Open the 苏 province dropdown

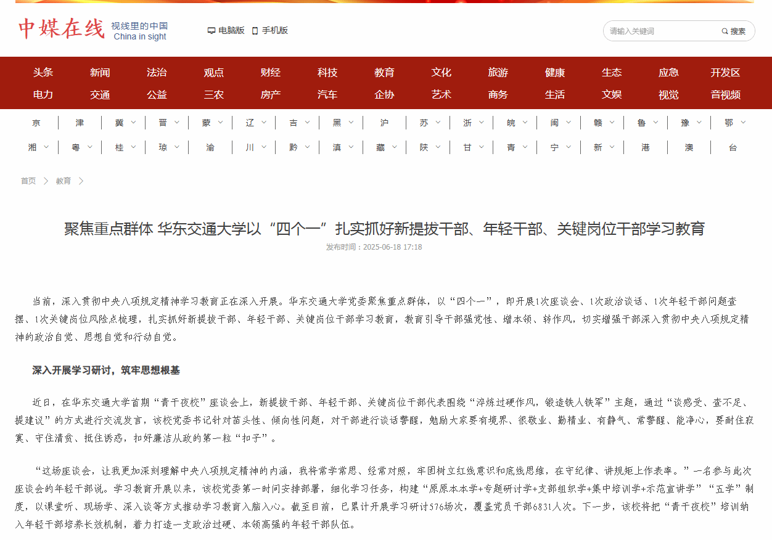point(438,123)
